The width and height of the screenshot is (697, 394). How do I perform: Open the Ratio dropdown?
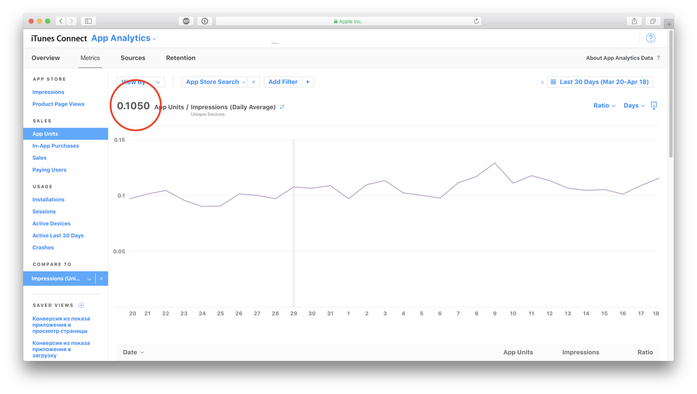(604, 106)
